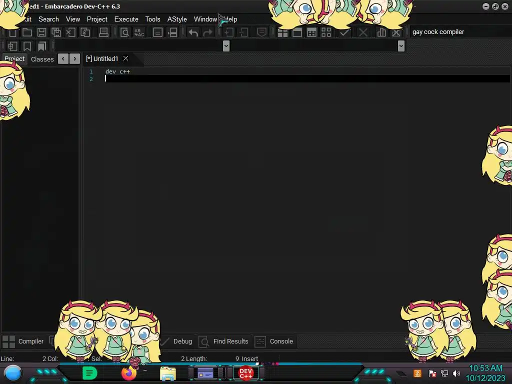This screenshot has height=384, width=512.
Task: Open the Search menu
Action: pos(48,19)
